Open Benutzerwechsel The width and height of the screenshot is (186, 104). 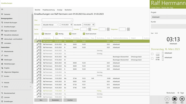click(10, 93)
